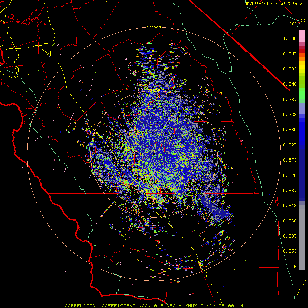The width and height of the screenshot is (308, 308).
Task: Click the 0.947 scale value
Action: tap(290, 54)
